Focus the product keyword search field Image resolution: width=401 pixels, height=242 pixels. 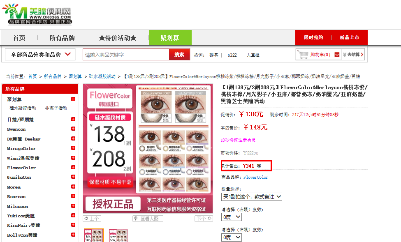click(x=126, y=55)
